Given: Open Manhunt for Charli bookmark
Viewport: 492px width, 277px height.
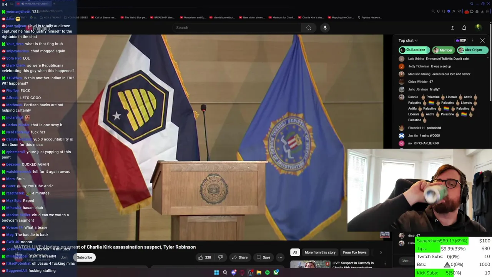Looking at the screenshot, I should point(281,17).
